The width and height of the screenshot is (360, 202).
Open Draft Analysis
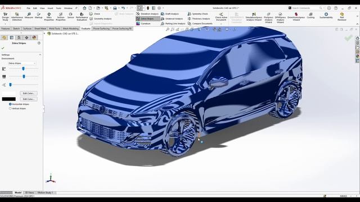click(170, 13)
